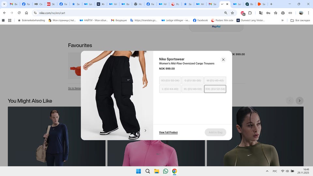Viewport: 313px width, 176px height.
Task: Open page zoom magnifier in address bar
Action: click(x=226, y=13)
